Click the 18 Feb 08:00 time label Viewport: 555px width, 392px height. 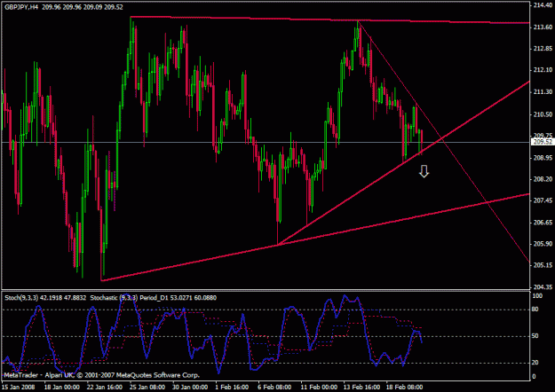(x=404, y=387)
